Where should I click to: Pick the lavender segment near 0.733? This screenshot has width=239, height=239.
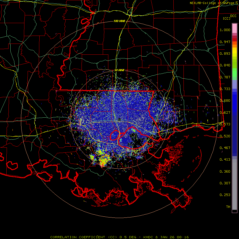point(234,84)
